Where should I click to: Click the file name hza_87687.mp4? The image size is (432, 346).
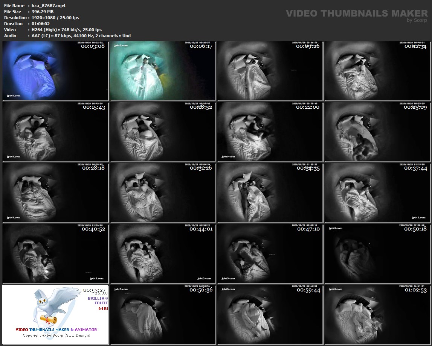(x=49, y=6)
